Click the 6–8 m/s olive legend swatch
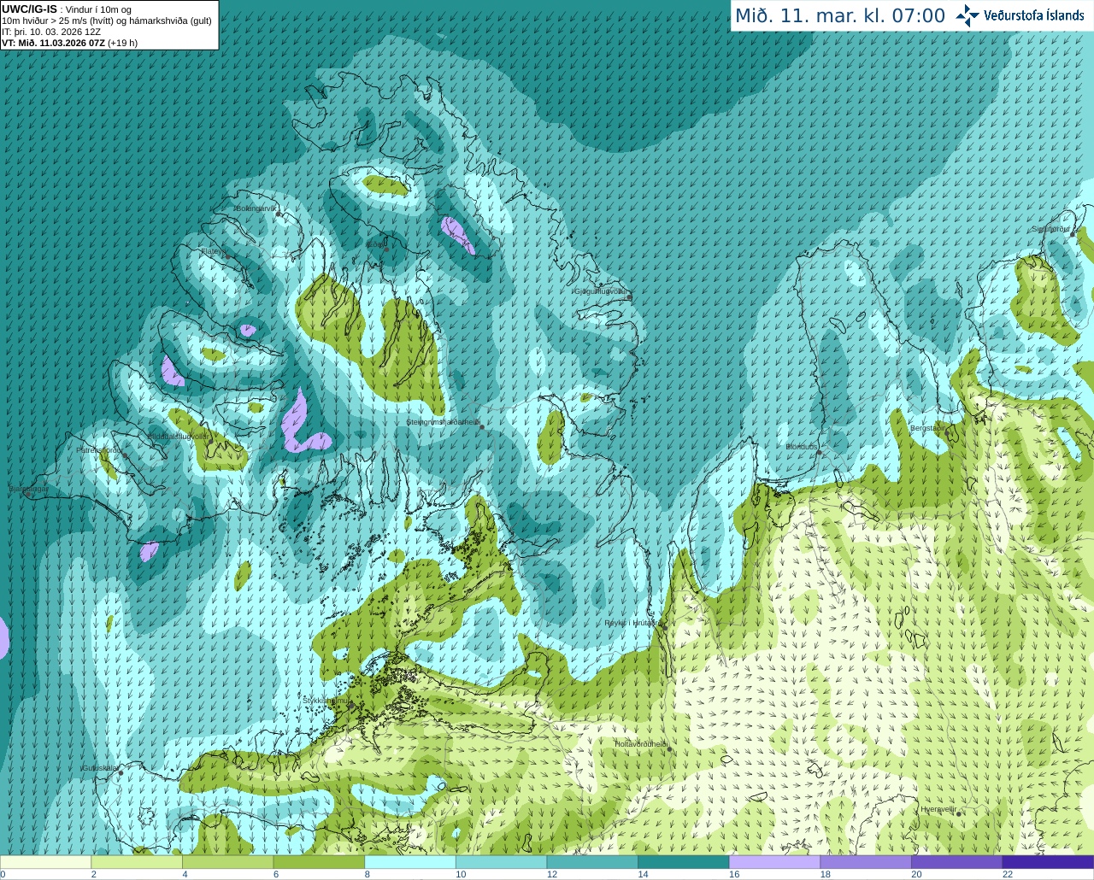Screen dimensions: 1094x880 tap(319, 862)
